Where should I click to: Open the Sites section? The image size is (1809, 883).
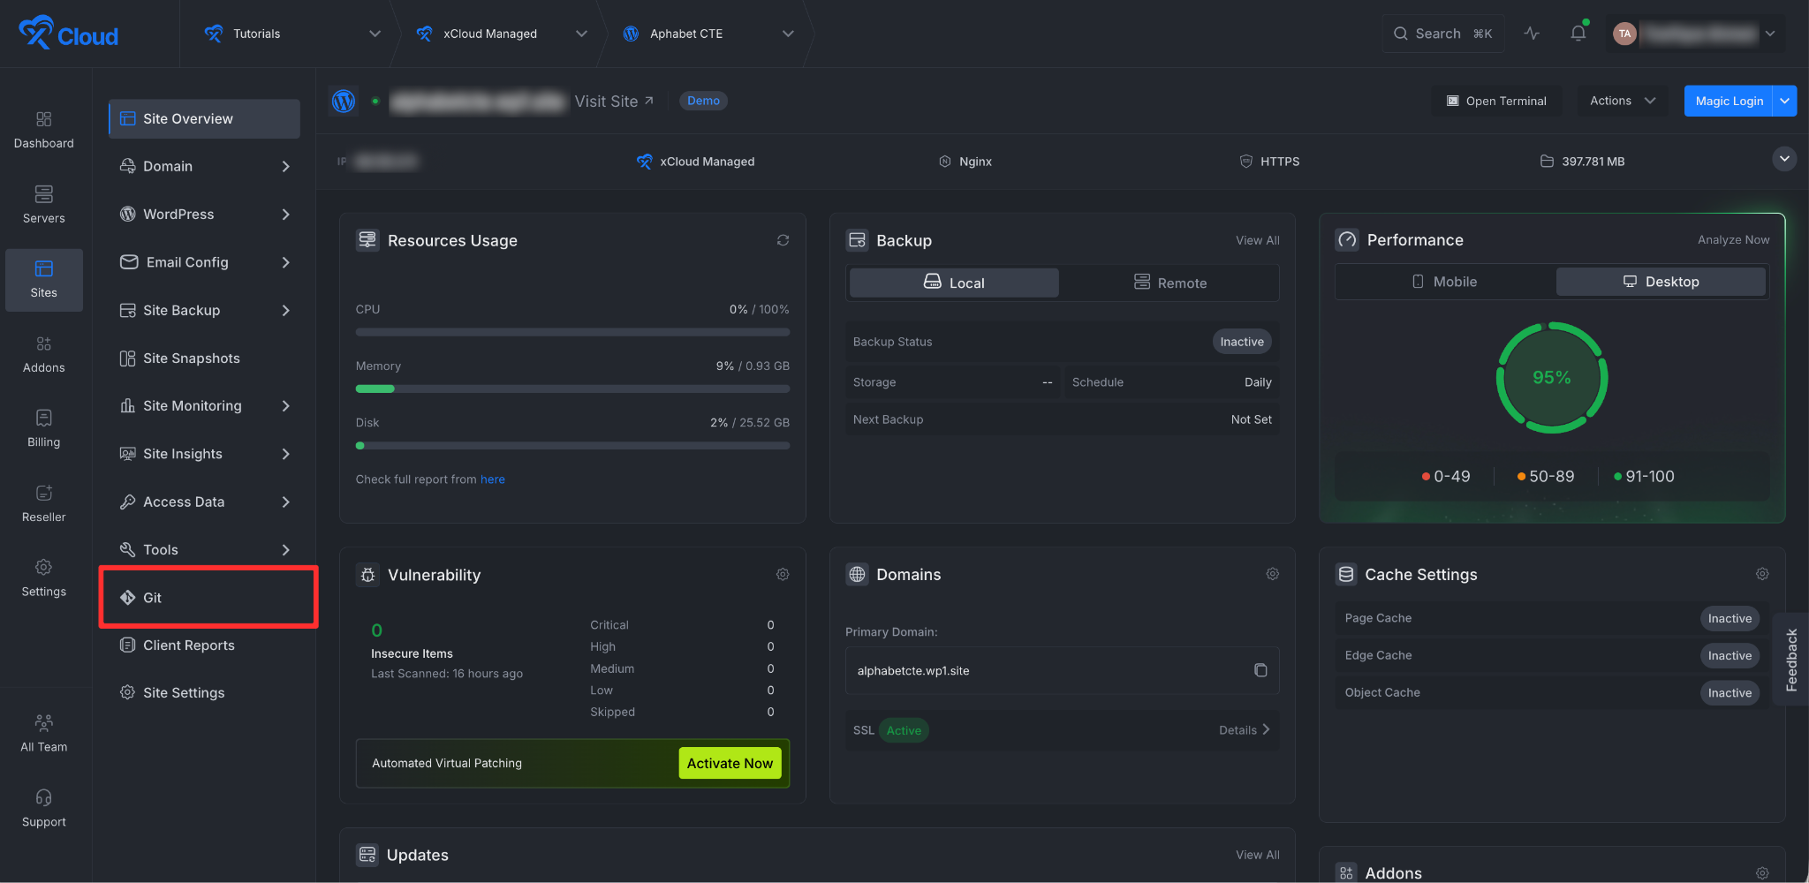[x=43, y=280]
